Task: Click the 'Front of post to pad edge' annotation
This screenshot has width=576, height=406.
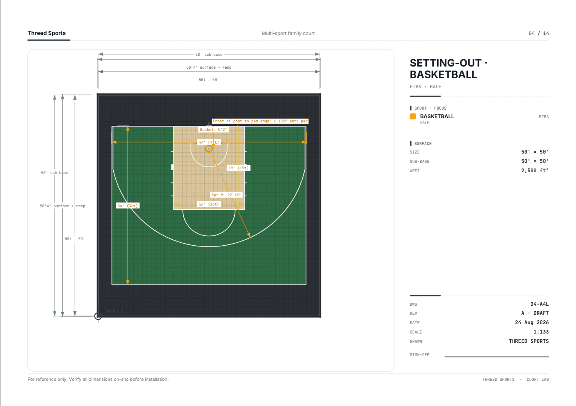Action: pyautogui.click(x=260, y=121)
